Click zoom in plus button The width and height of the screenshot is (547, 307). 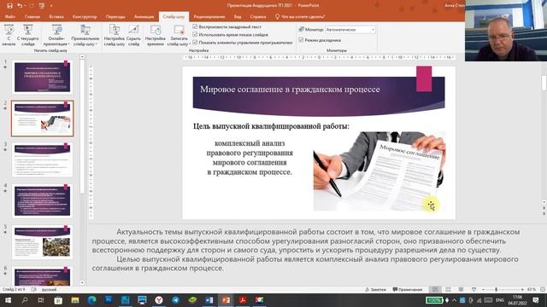(x=522, y=289)
